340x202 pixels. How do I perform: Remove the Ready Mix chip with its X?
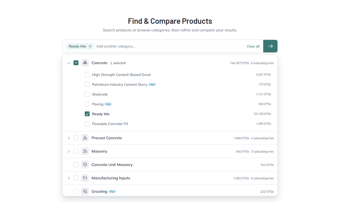click(x=90, y=46)
